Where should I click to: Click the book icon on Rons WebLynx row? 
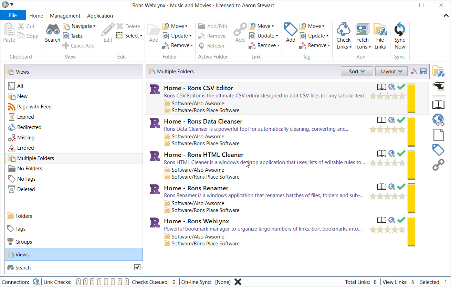381,220
